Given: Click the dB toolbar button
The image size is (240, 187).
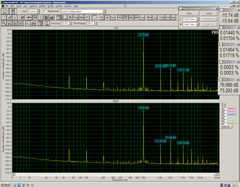Looking at the screenshot, I should point(107,17).
